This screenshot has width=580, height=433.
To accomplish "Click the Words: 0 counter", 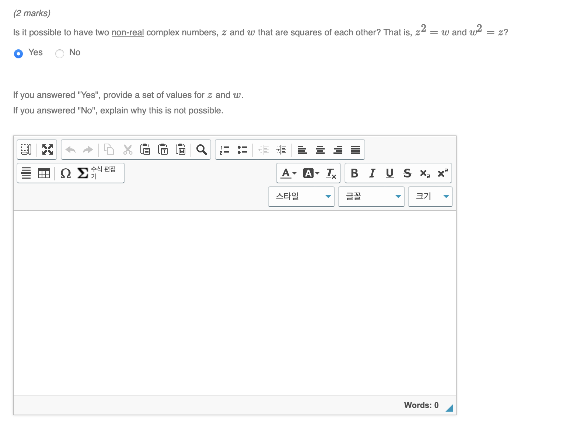I will pos(421,405).
